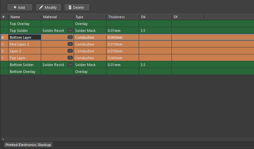Click Solder Resist material in Bottom Solder row
The image size is (254, 149).
click(x=53, y=65)
